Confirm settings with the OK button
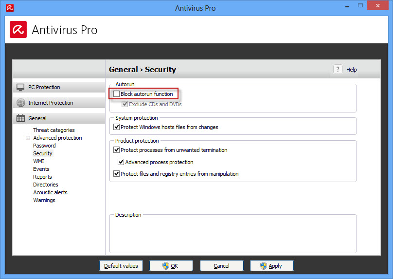 [x=171, y=266]
